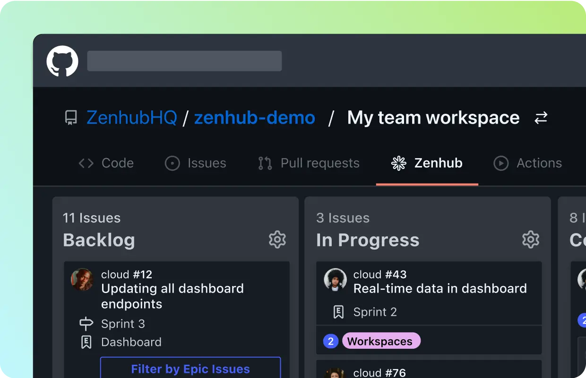Open the workspace switcher arrows icon

click(541, 118)
